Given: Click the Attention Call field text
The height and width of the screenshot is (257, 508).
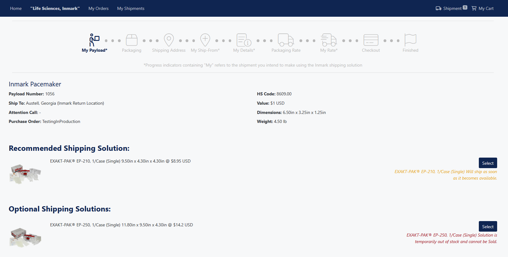Looking at the screenshot, I should (x=25, y=112).
